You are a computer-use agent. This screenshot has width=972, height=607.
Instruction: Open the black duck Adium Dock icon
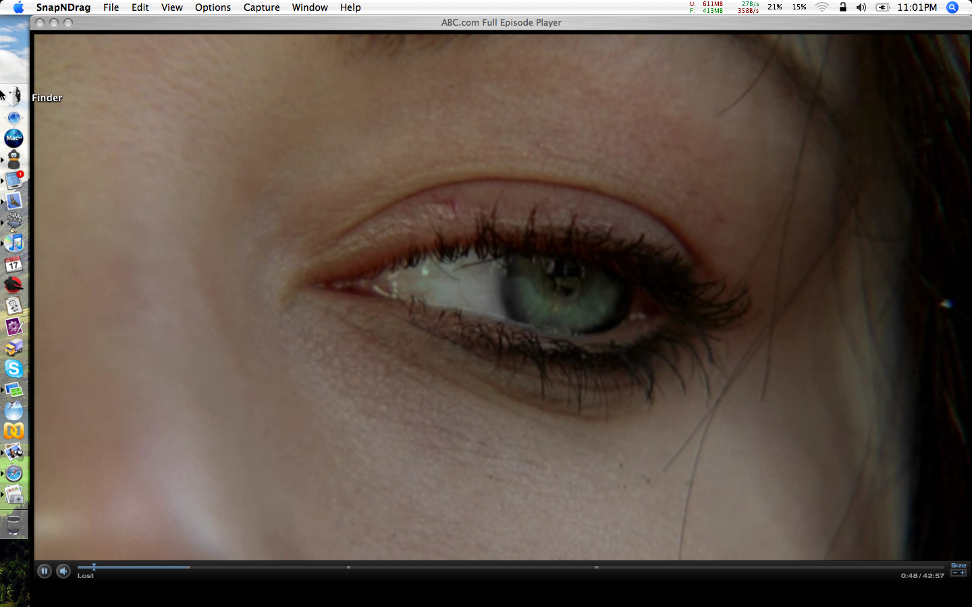(14, 159)
